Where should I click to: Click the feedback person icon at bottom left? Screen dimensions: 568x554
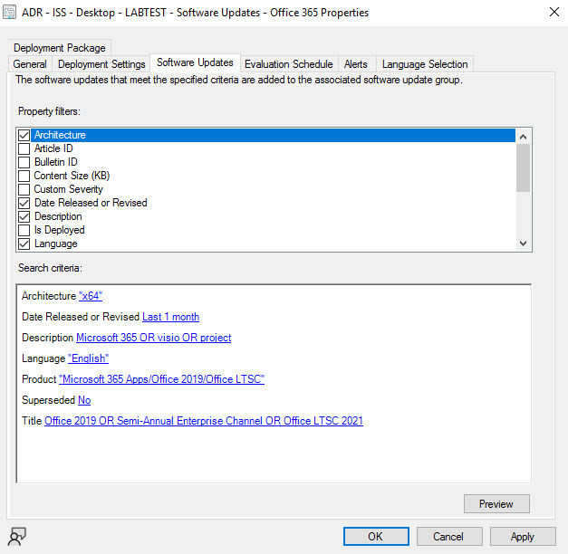(16, 537)
